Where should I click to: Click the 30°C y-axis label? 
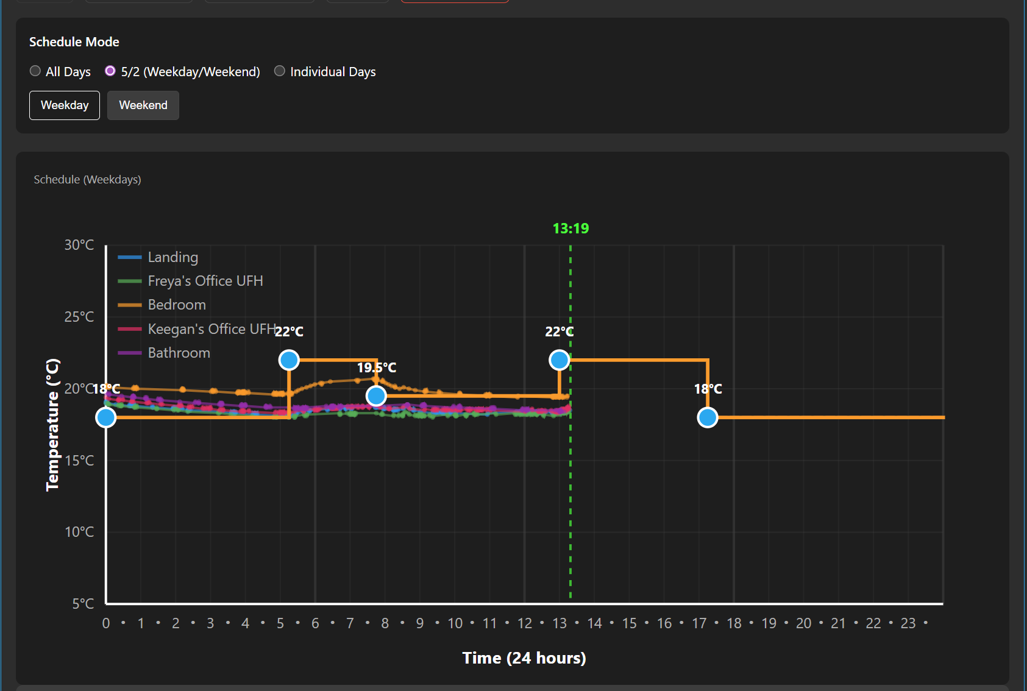(79, 245)
